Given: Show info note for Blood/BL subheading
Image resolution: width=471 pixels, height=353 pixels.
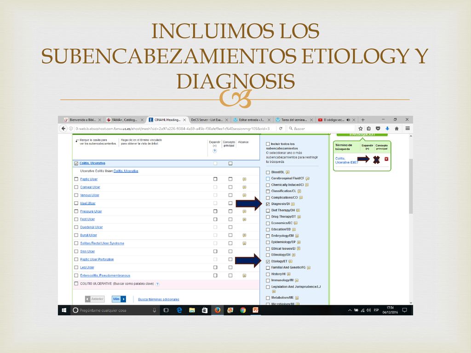Looking at the screenshot, I should [x=287, y=172].
